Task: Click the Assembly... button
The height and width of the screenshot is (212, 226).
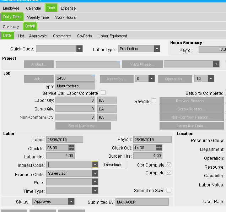Action: (x=117, y=79)
